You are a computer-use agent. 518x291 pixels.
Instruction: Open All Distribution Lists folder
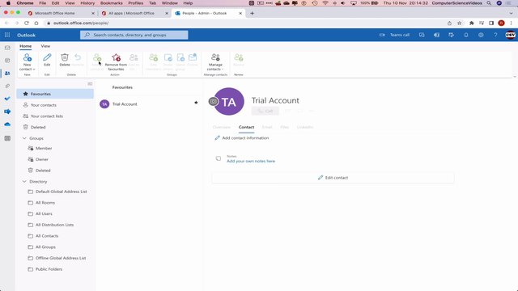(x=55, y=225)
